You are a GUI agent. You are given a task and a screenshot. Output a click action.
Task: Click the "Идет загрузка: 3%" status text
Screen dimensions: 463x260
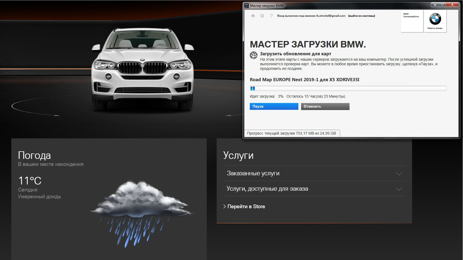click(x=267, y=96)
